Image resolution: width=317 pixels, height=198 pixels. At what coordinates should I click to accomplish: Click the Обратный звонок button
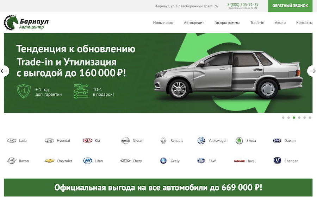tap(290, 6)
